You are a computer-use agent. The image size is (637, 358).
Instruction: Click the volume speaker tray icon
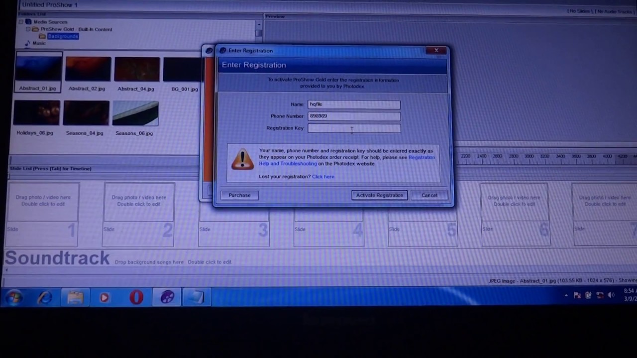pos(611,295)
